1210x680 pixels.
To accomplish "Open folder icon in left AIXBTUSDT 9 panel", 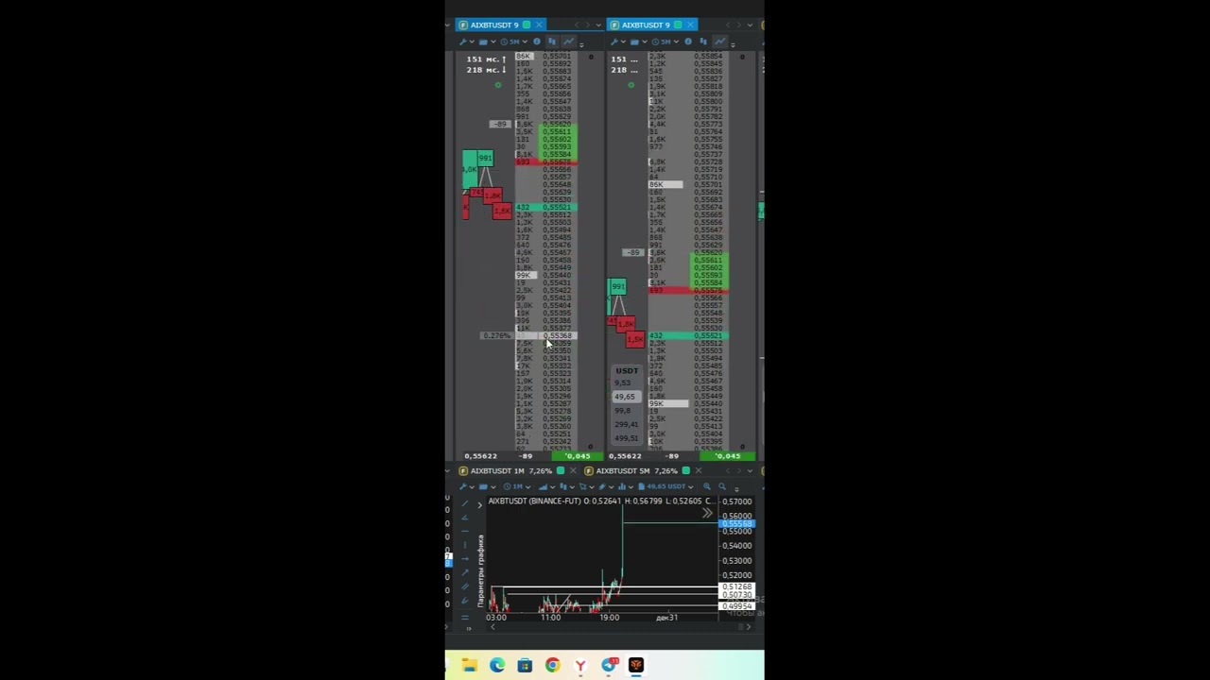I will (483, 42).
